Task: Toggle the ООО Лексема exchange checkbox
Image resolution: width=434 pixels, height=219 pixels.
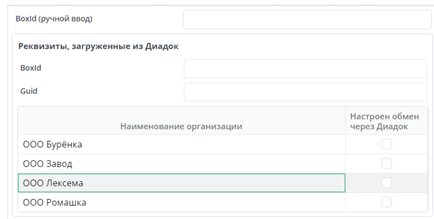Action: 386,182
